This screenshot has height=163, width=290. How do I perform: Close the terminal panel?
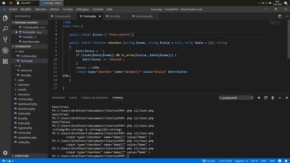(x=287, y=98)
